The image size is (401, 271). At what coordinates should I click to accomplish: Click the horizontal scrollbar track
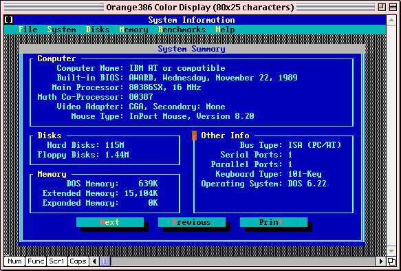coord(243,261)
